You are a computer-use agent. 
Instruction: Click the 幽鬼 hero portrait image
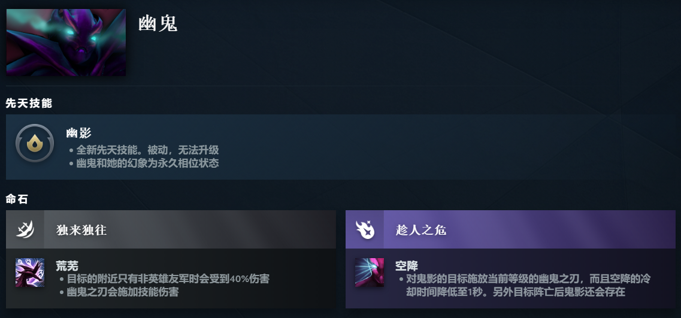66,42
